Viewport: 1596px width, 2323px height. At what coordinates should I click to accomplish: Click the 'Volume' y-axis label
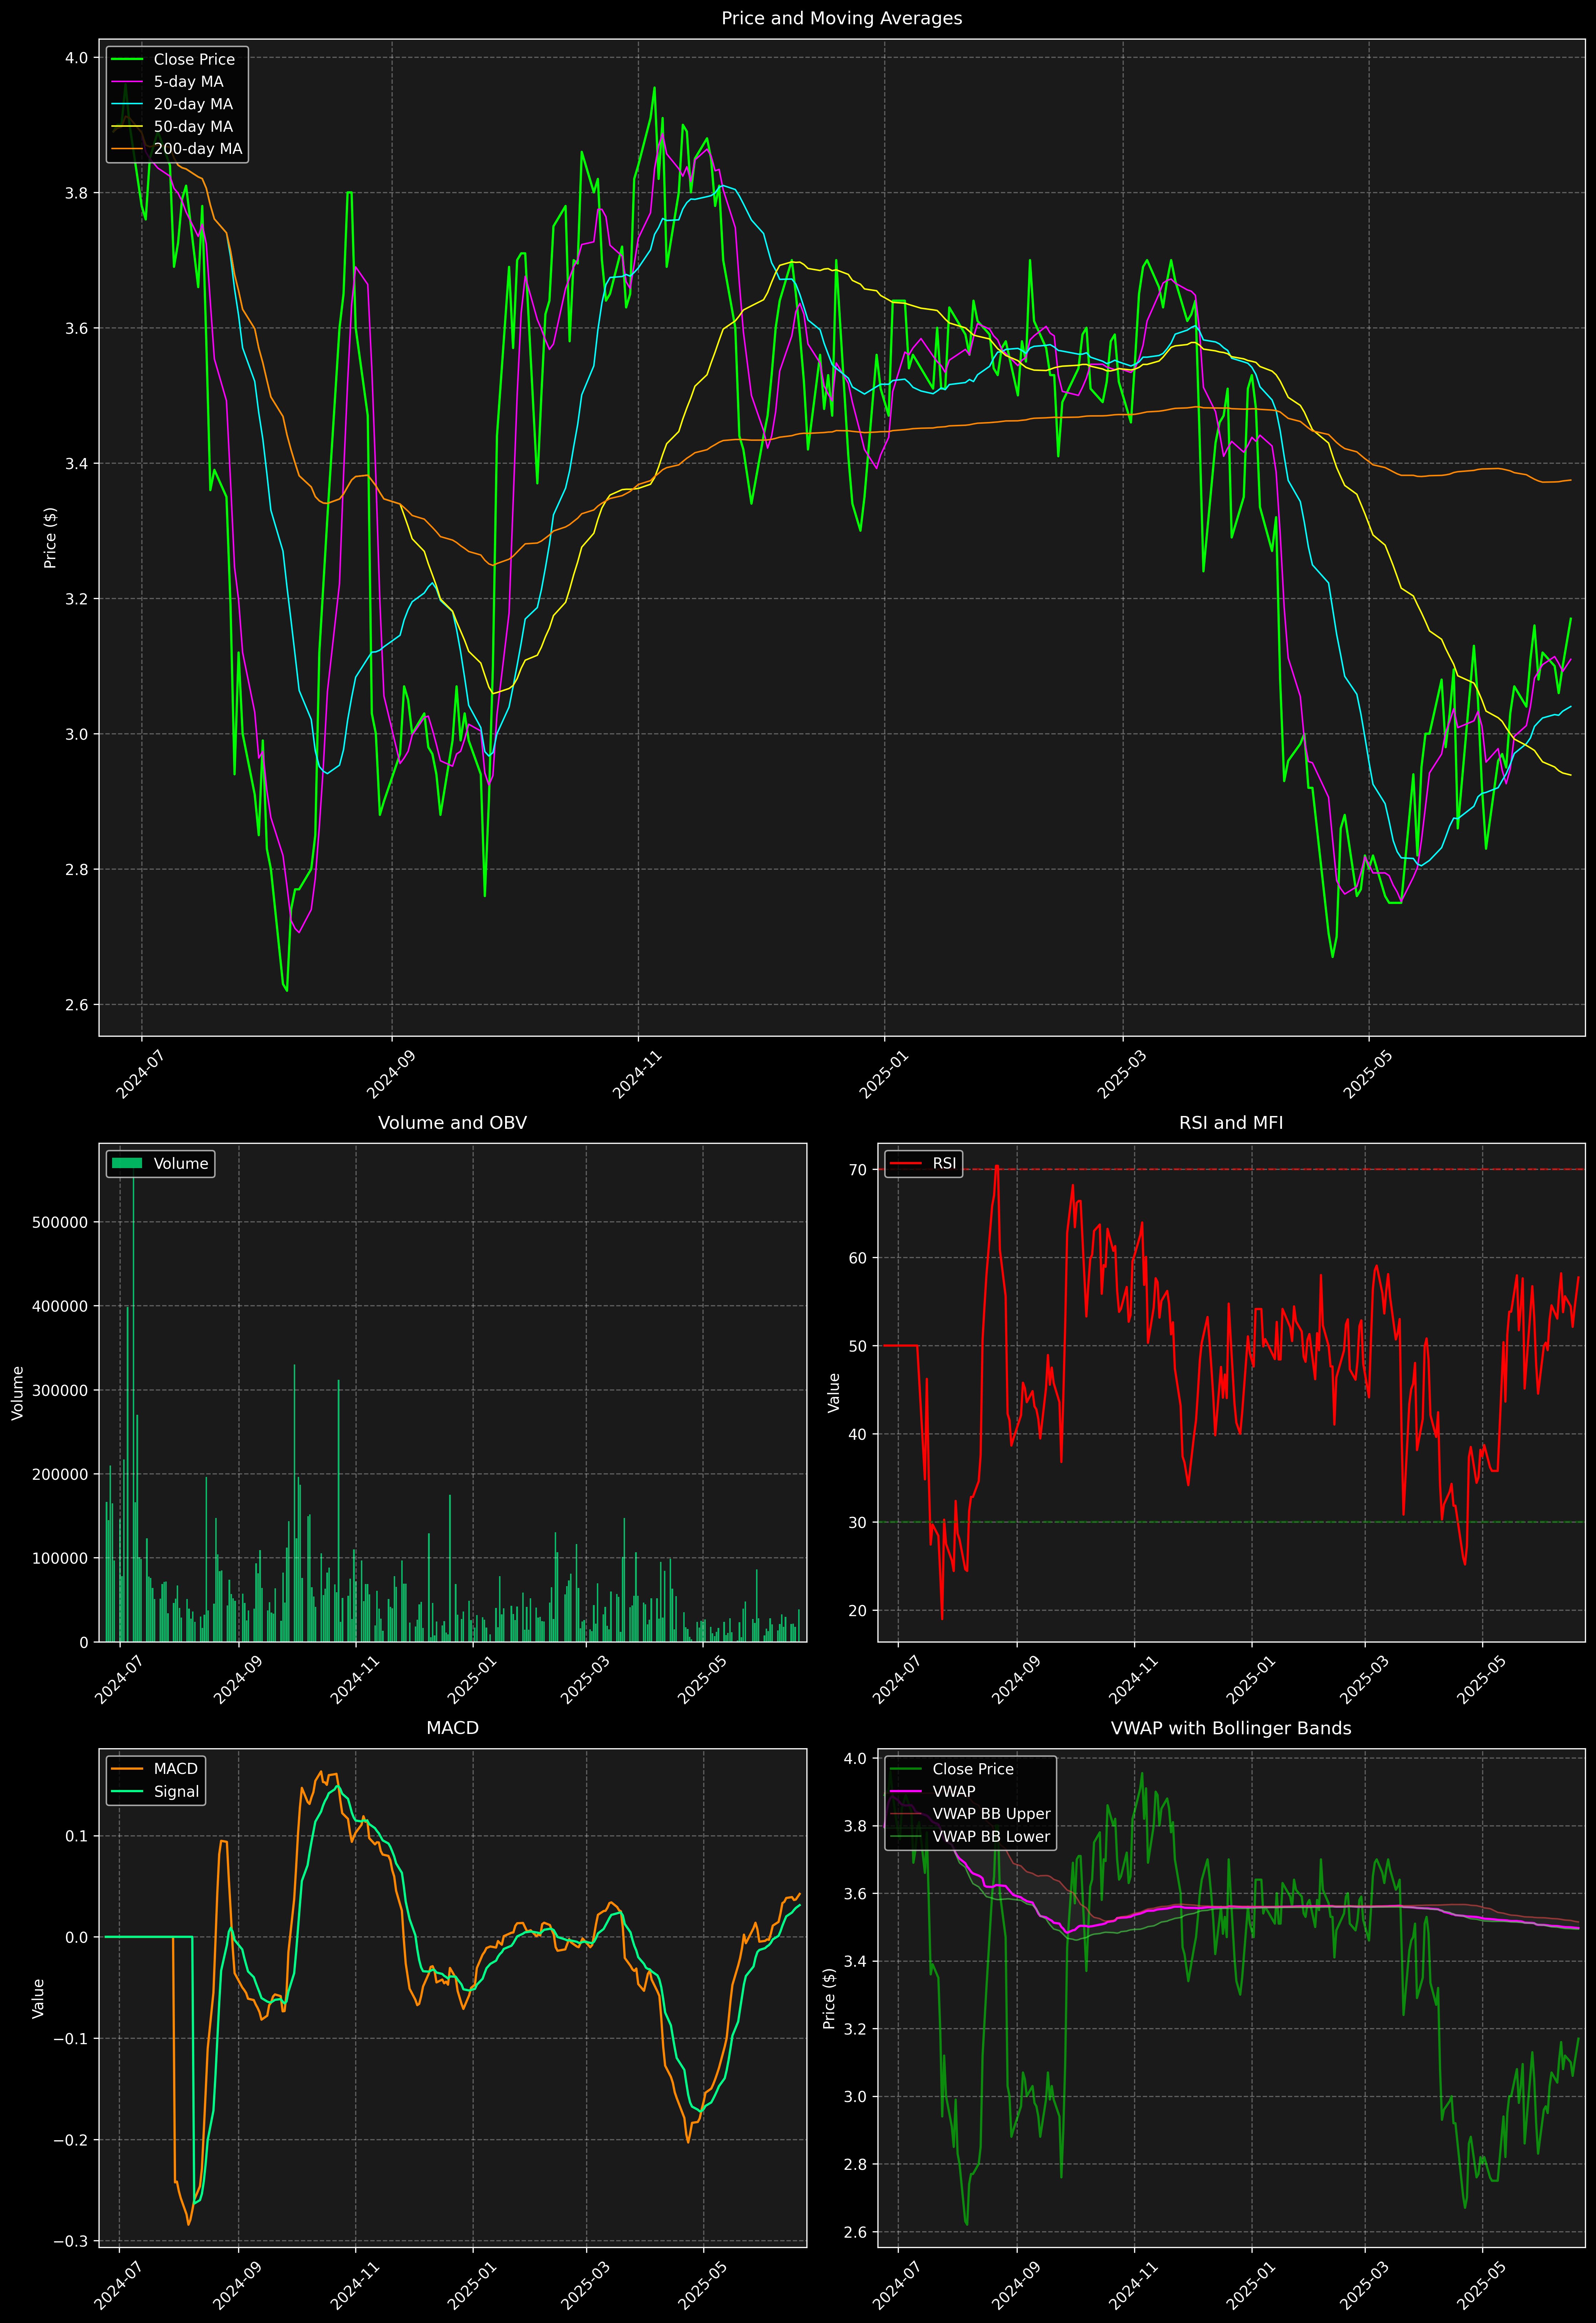pos(18,1393)
